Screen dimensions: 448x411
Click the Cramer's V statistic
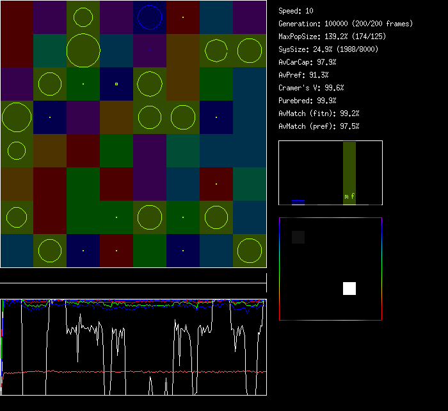click(x=311, y=88)
